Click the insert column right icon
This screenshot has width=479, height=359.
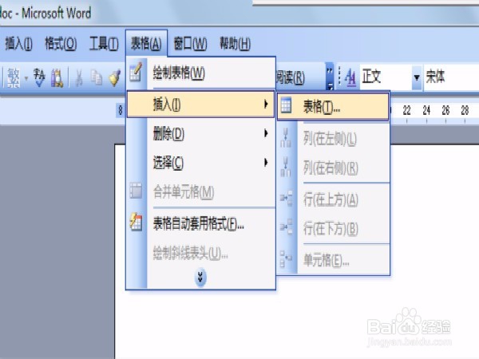[286, 167]
